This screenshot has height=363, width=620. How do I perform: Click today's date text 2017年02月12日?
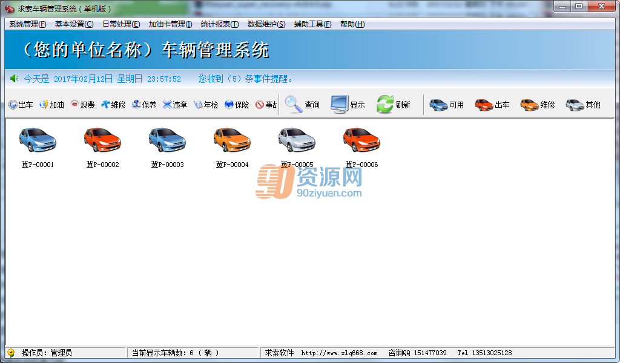coord(83,79)
